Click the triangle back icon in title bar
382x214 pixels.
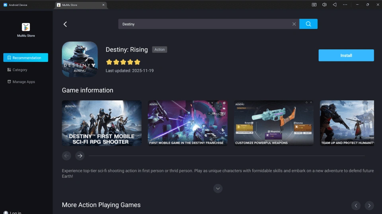(335, 5)
